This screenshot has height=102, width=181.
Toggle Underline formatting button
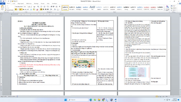tap(20, 10)
